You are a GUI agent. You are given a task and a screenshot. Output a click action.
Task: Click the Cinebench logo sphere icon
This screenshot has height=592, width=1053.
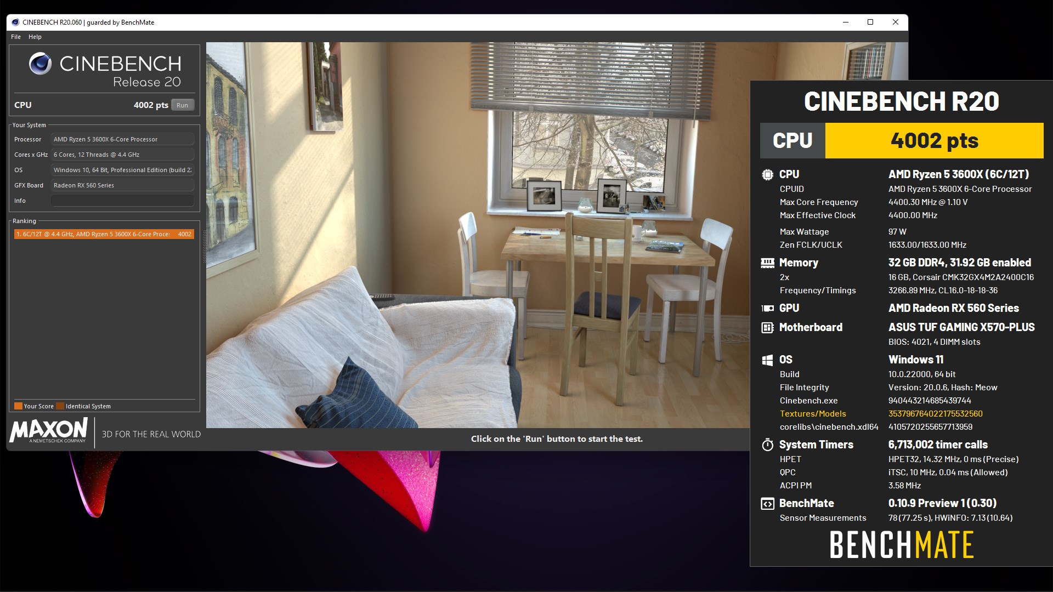point(40,64)
